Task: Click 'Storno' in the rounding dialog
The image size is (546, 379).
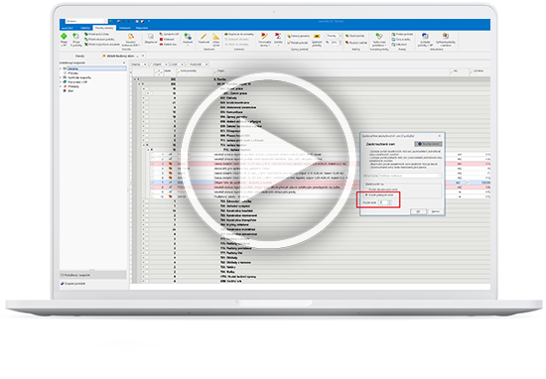Action: 435,211
